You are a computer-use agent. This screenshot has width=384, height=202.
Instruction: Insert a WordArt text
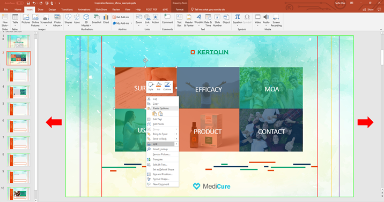click(198, 20)
